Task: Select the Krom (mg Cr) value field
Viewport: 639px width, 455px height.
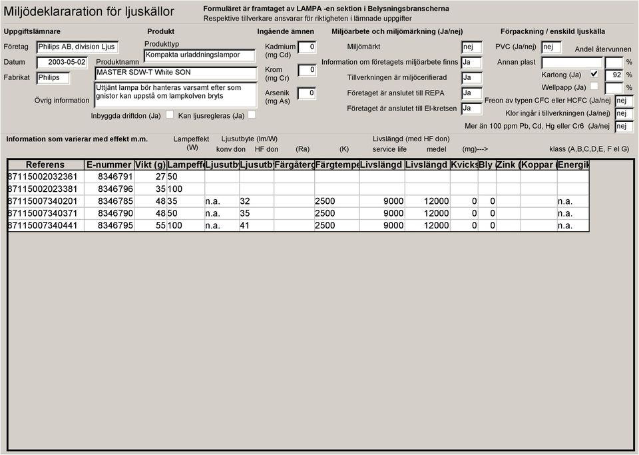Action: 307,70
